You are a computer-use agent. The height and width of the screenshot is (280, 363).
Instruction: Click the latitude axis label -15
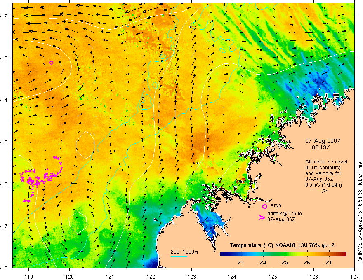(x=5, y=142)
